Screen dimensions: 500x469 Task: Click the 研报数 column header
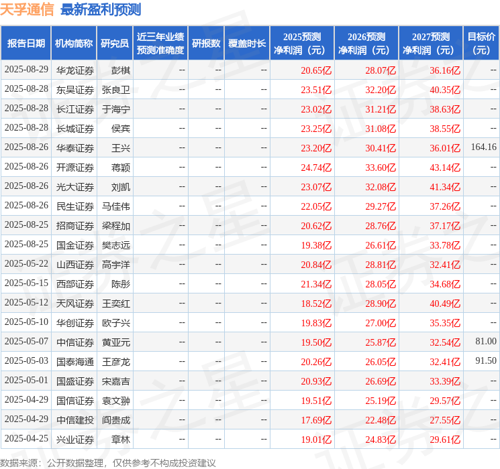coord(206,44)
